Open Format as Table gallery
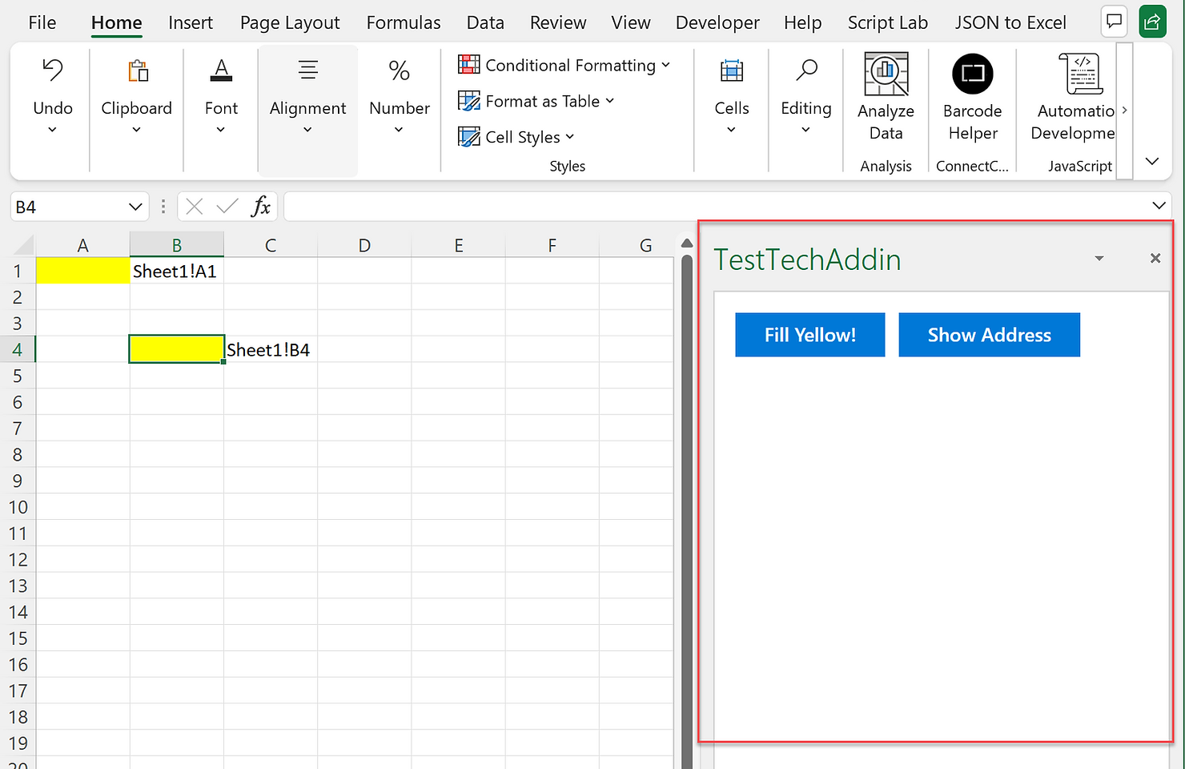Screen dimensions: 1185x769 tap(536, 101)
